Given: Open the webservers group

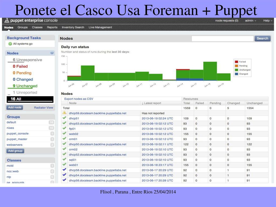Looking at the screenshot, I should point(15,145).
